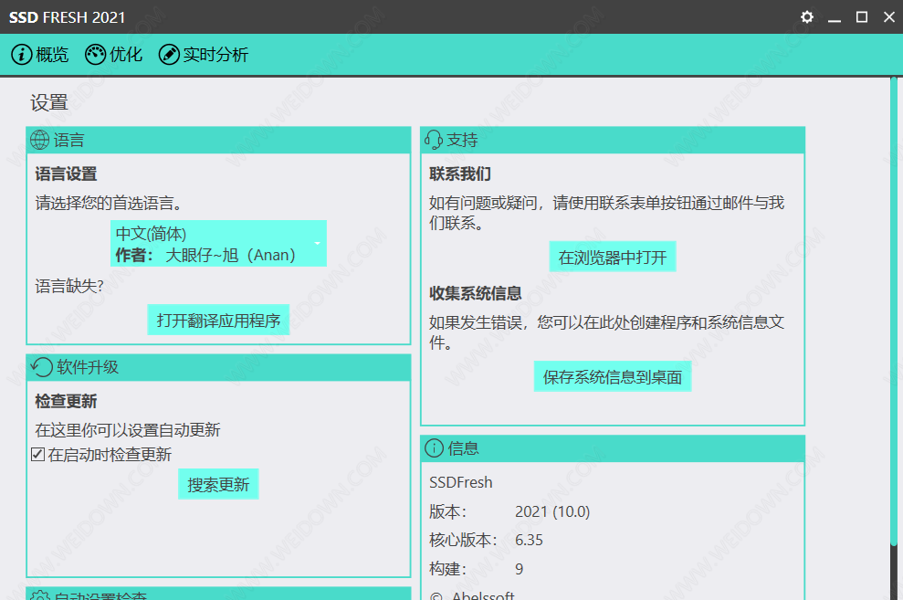Click the 保存系统信息到桌面 button

pos(612,376)
